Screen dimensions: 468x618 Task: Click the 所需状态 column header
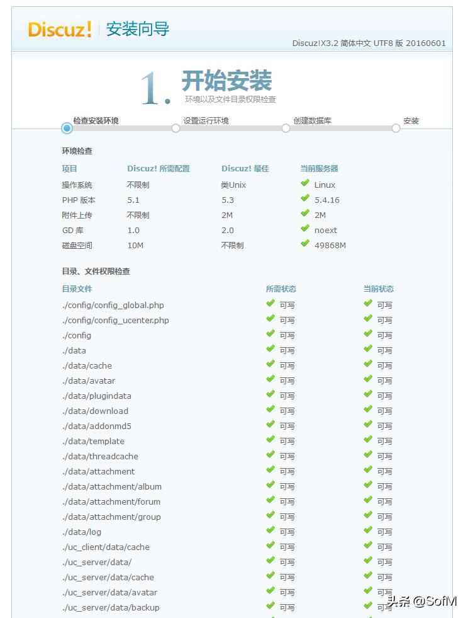point(281,289)
